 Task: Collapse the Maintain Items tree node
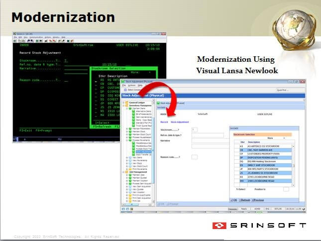(x=127, y=109)
